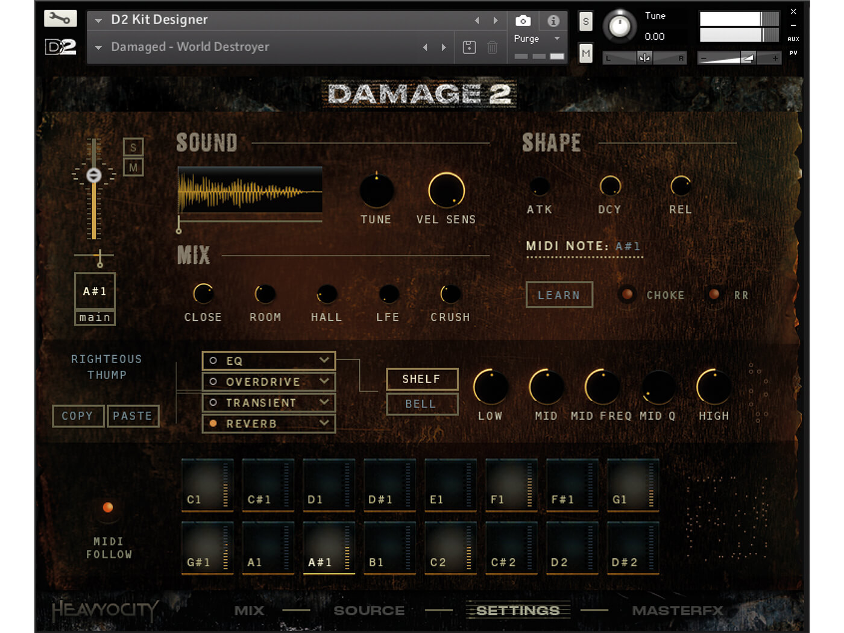
Task: Switch to the MIX tab
Action: pos(249,611)
